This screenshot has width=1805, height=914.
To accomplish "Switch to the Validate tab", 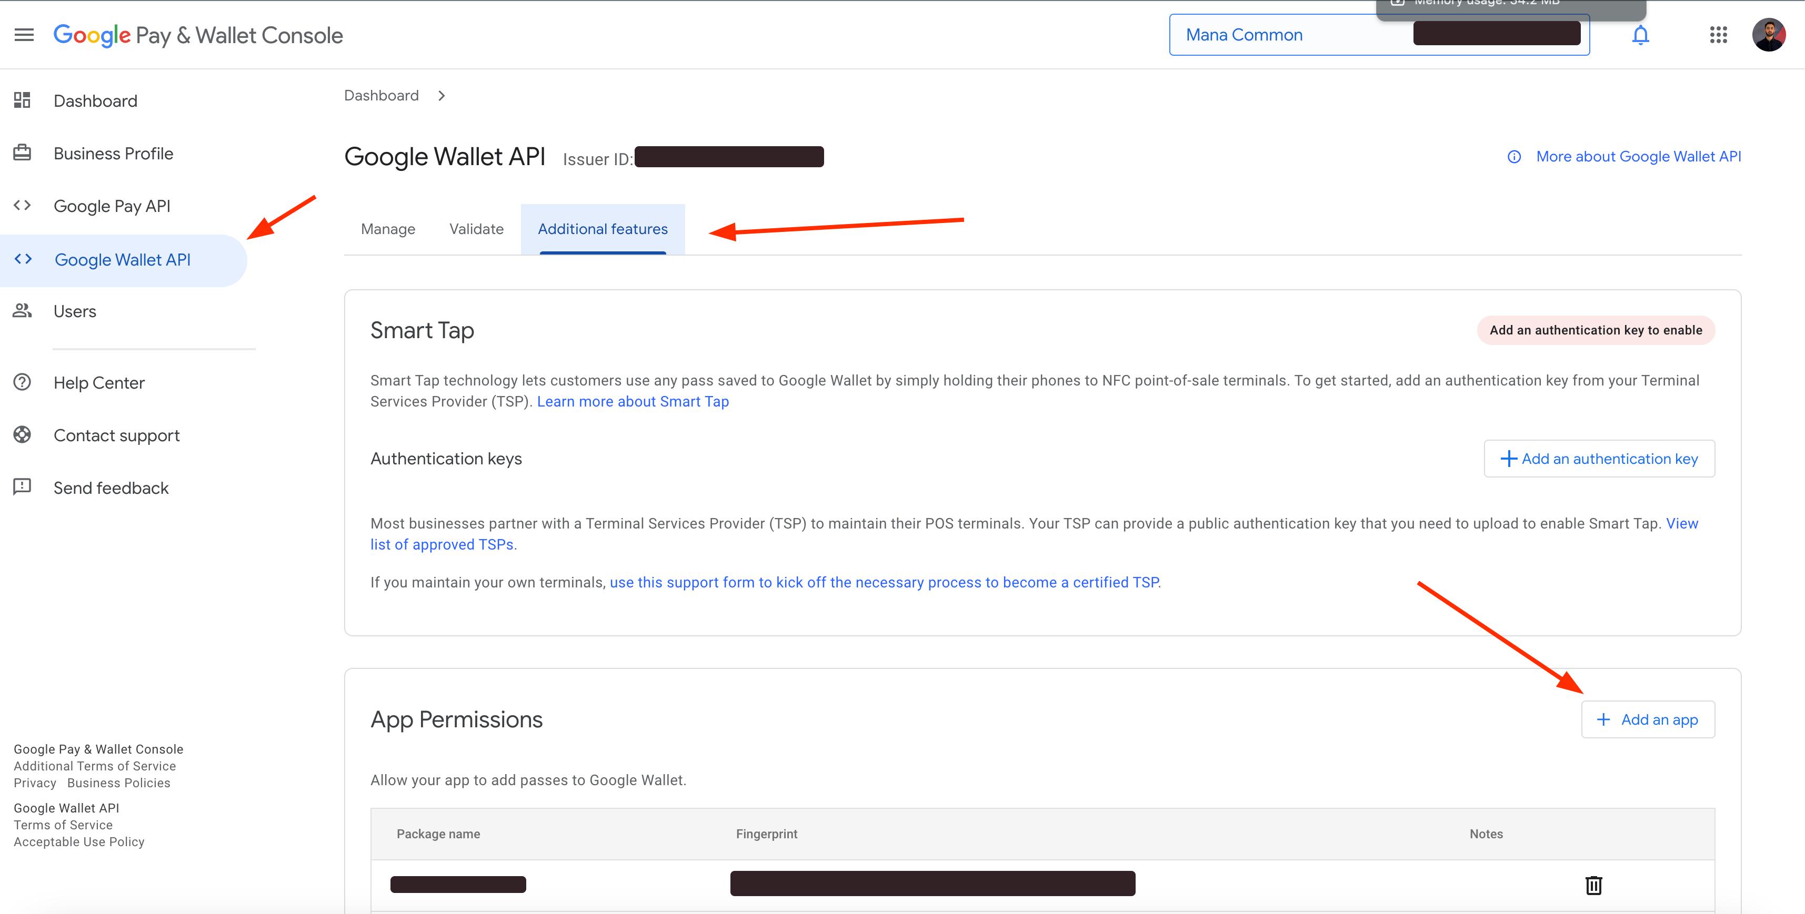I will click(476, 229).
